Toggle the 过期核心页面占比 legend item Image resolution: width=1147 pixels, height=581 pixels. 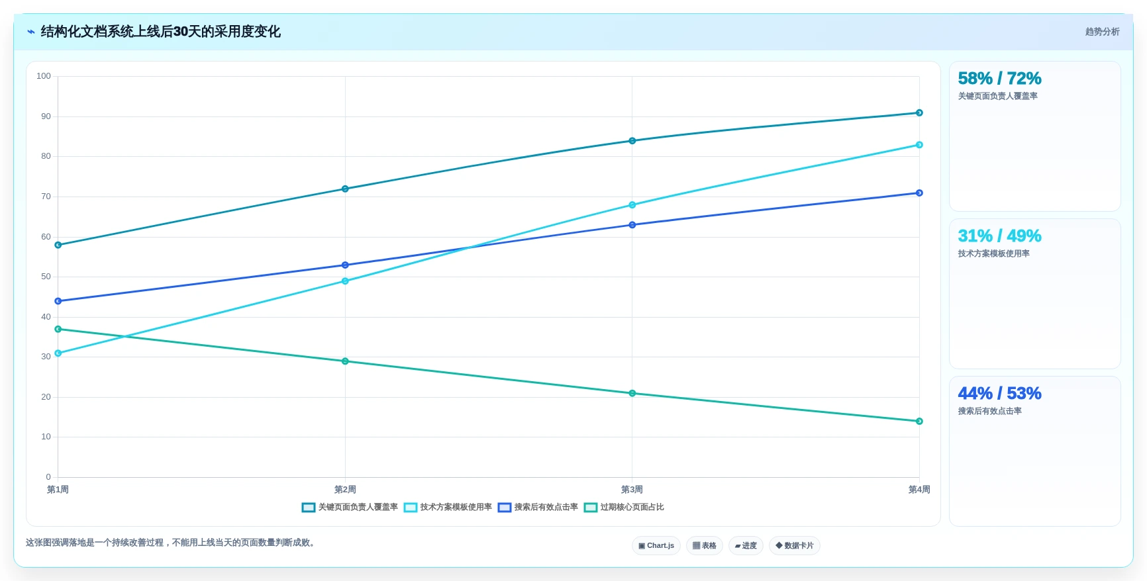[624, 508]
